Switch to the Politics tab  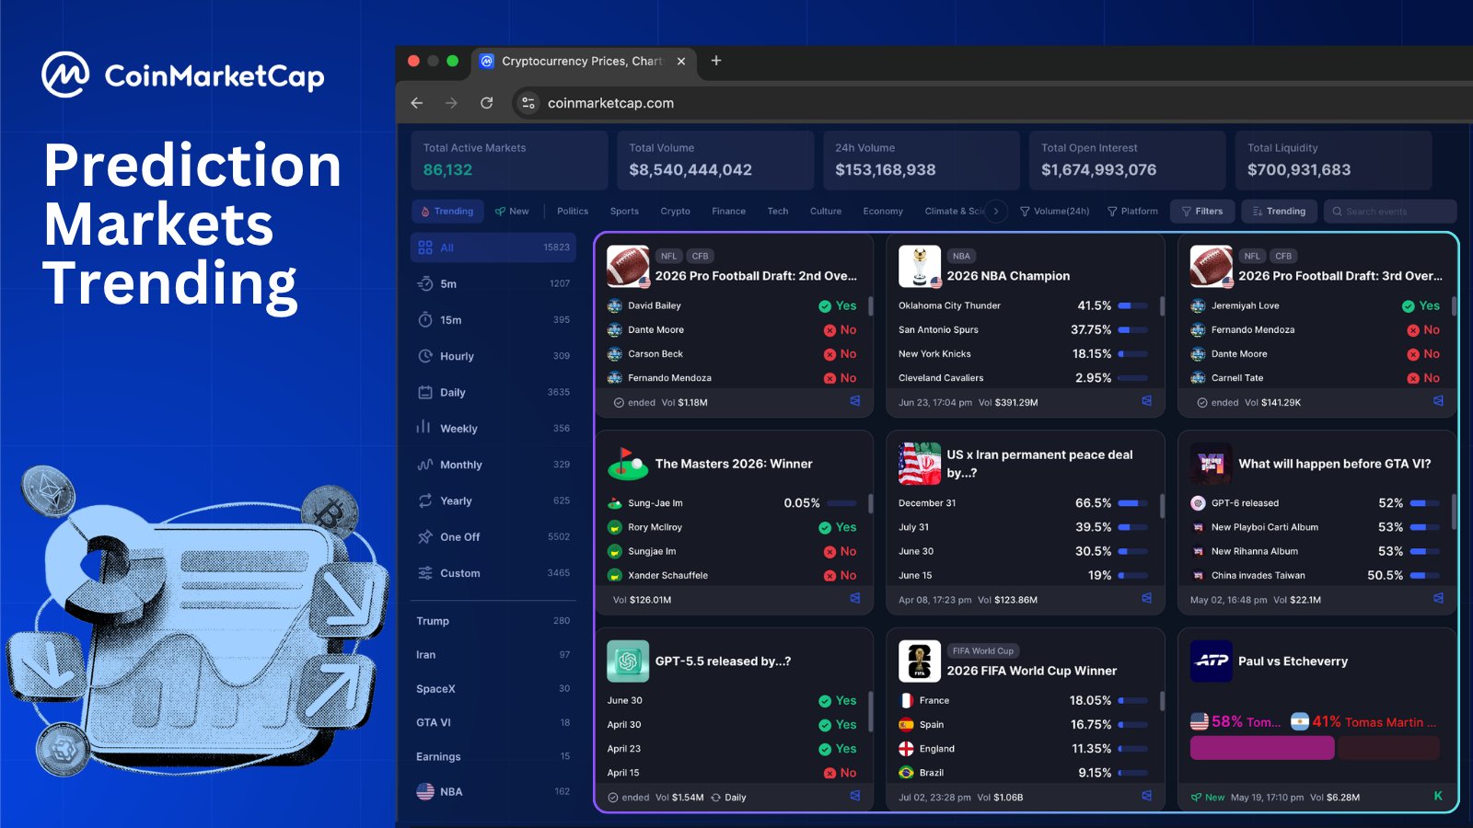573,212
